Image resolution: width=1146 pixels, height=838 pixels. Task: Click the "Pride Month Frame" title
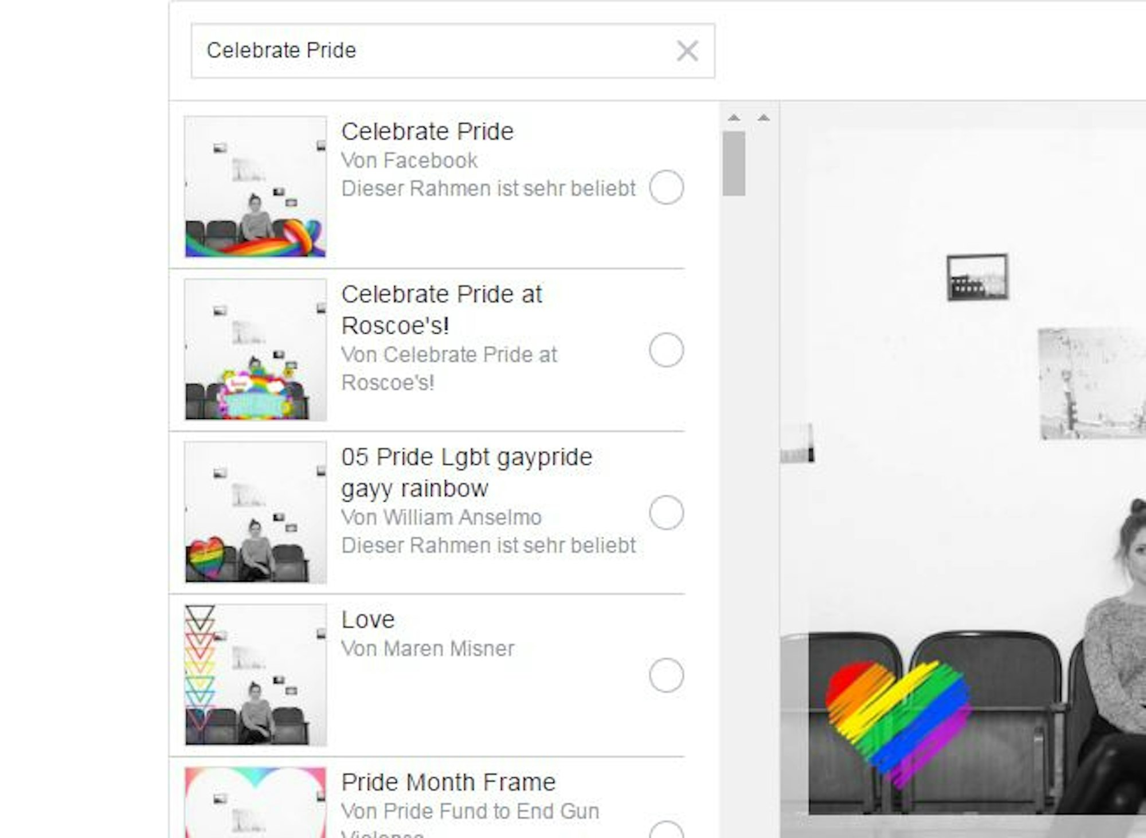click(x=448, y=782)
